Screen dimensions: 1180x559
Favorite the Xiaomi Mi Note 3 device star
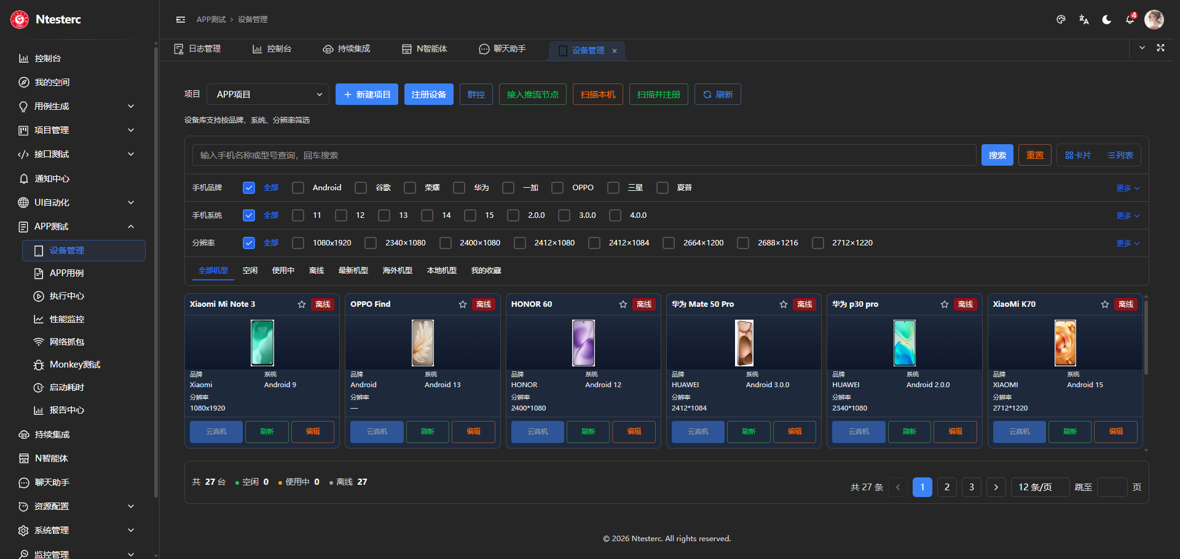pyautogui.click(x=302, y=304)
